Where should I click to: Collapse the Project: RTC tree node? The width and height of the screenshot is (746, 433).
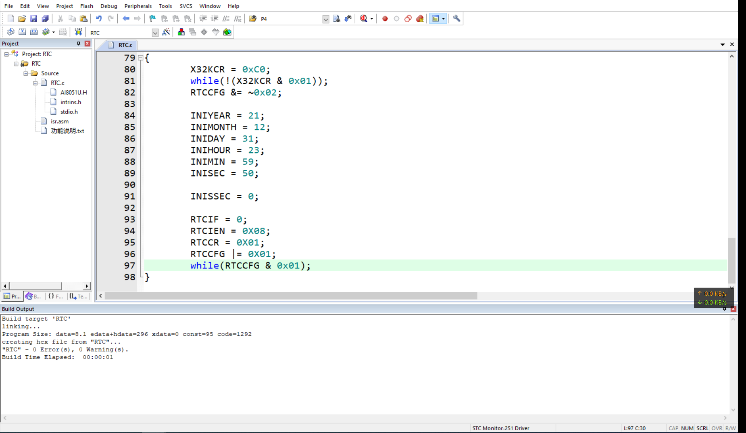coord(7,54)
